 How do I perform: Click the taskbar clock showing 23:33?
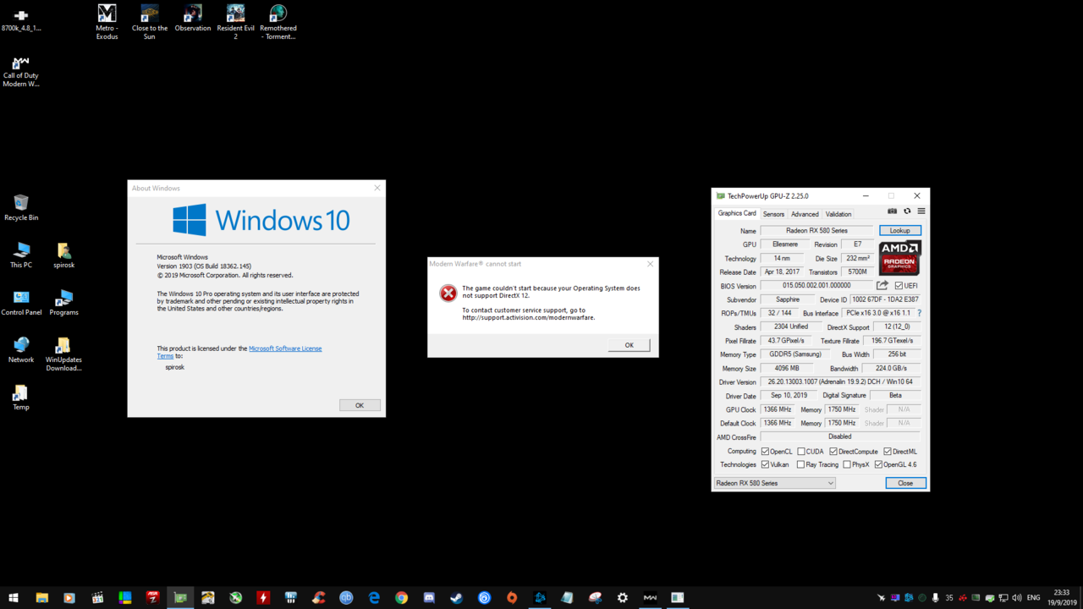(x=1062, y=597)
